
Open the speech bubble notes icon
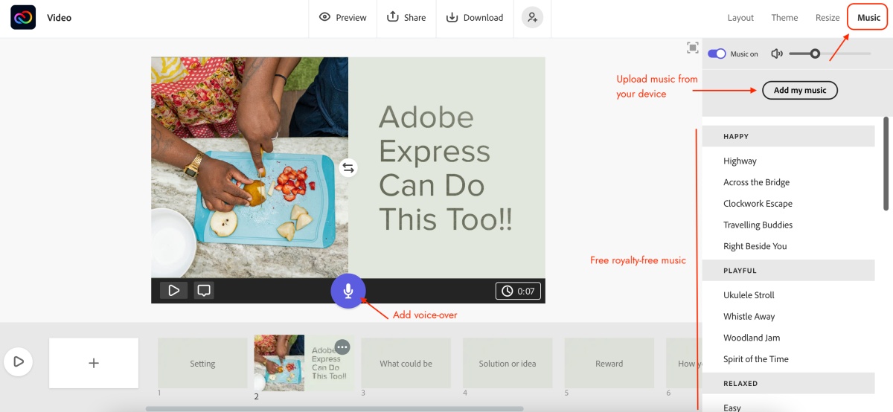(x=204, y=291)
